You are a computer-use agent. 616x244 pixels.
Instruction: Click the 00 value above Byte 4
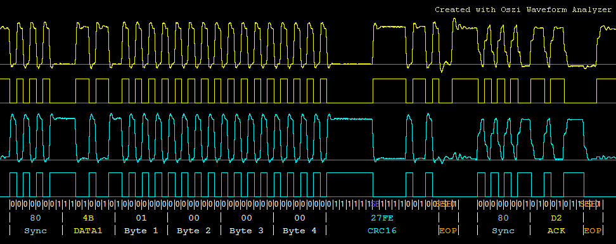(x=299, y=217)
